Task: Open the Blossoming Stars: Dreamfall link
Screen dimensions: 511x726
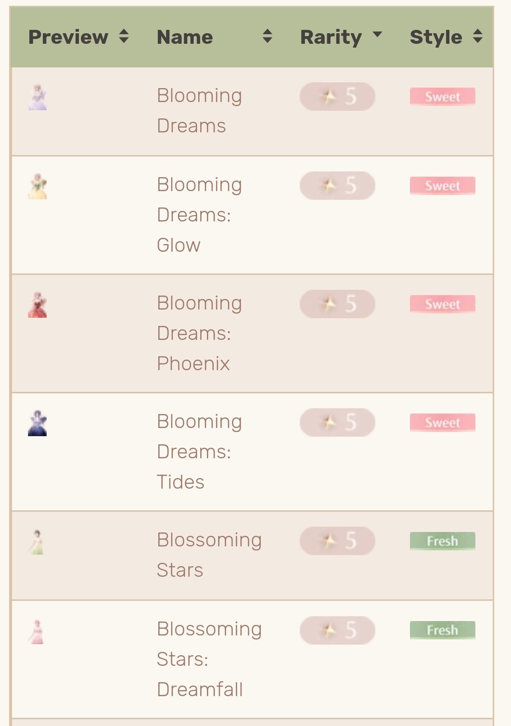Action: coord(209,659)
